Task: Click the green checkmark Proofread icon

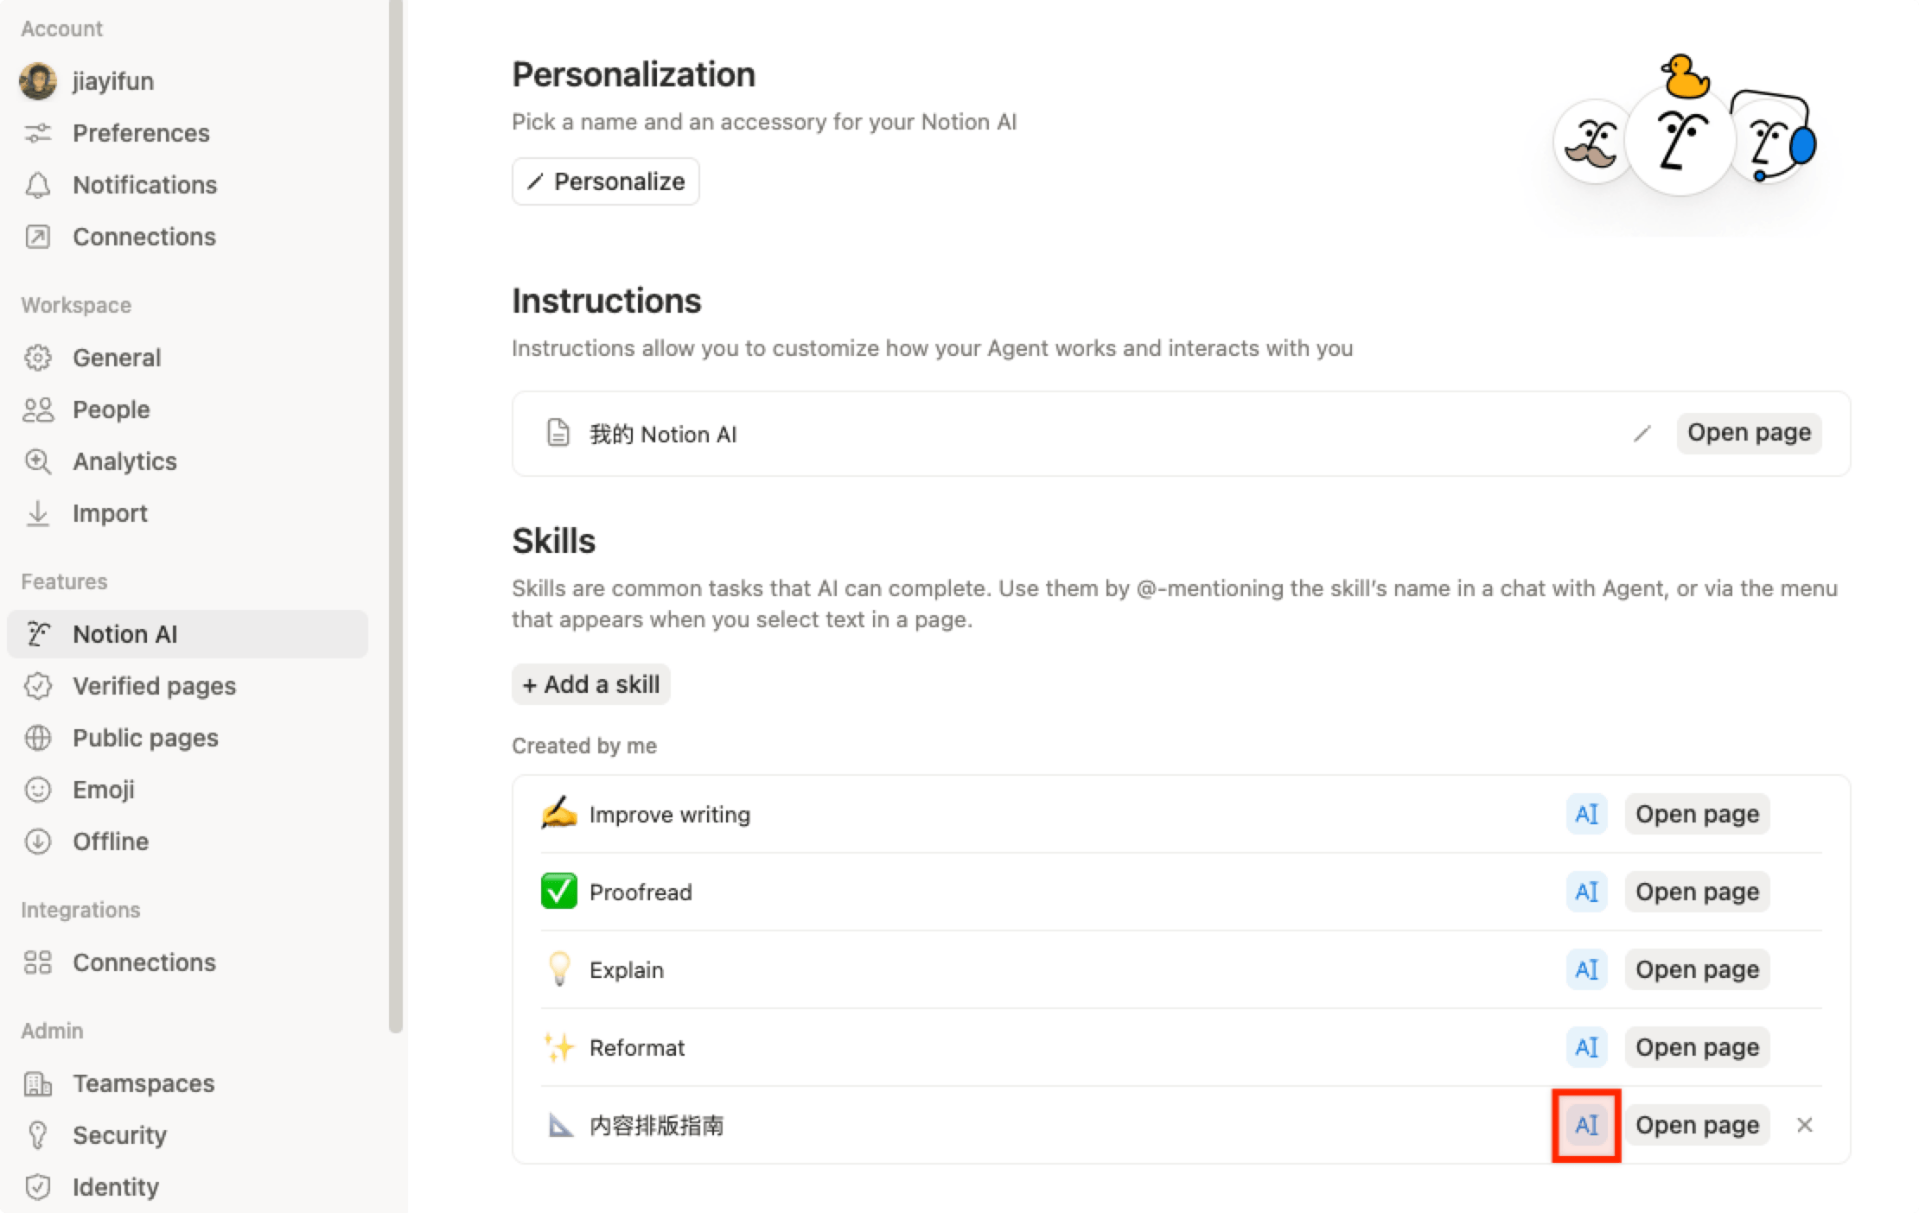Action: 558,892
